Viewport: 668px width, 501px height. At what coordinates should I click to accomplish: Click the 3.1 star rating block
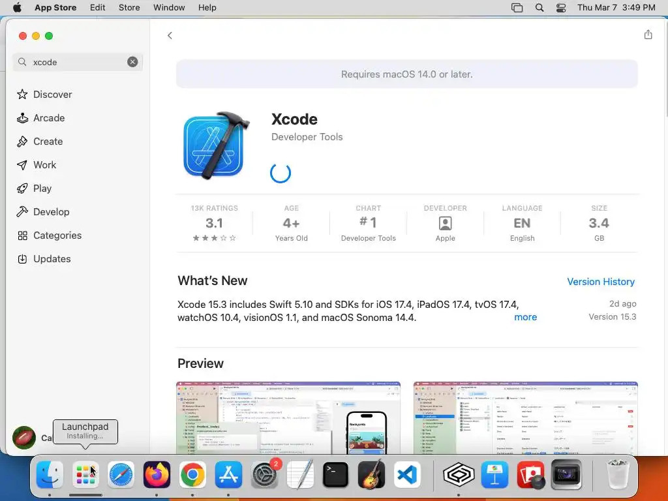click(x=214, y=223)
